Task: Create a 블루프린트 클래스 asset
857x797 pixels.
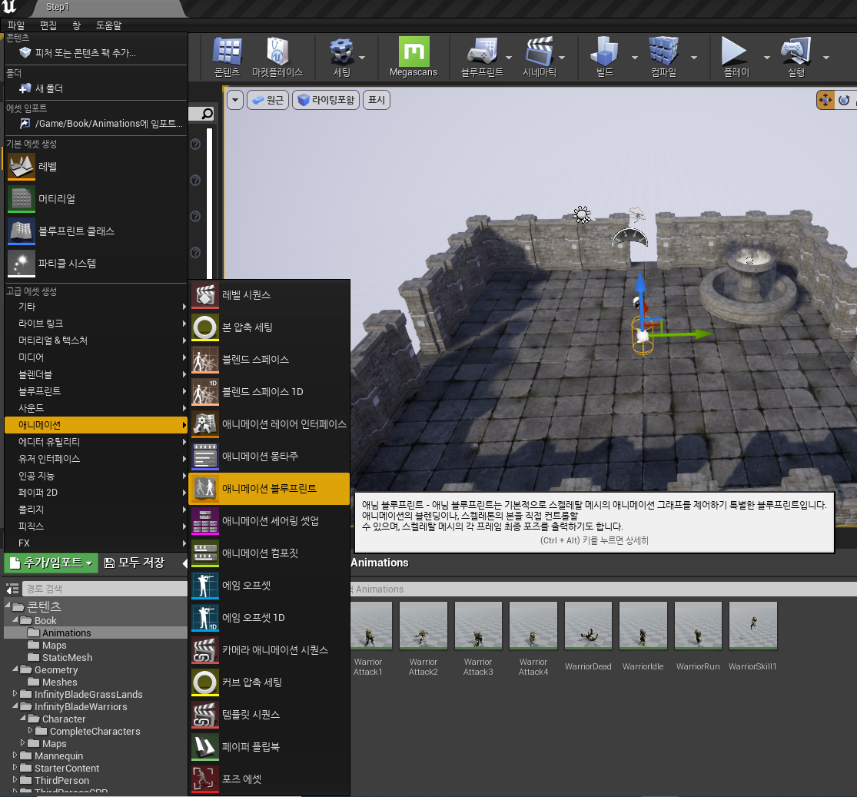Action: pyautogui.click(x=95, y=231)
